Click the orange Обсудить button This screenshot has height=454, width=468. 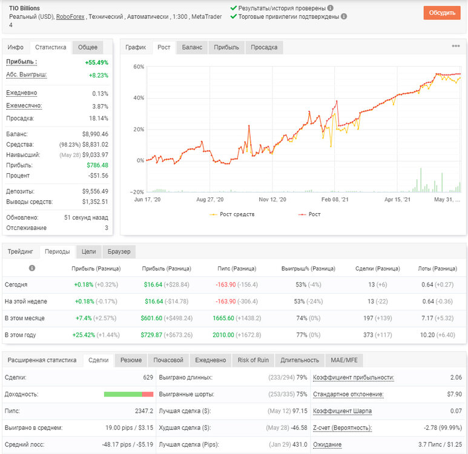[442, 13]
